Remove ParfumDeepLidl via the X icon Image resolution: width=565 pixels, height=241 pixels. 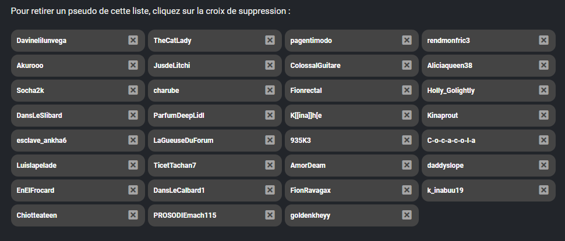pyautogui.click(x=270, y=115)
